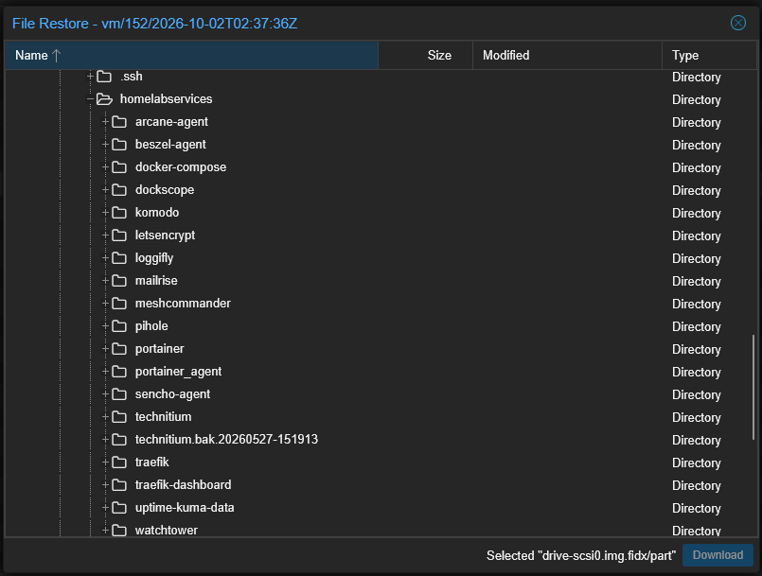The height and width of the screenshot is (576, 762).
Task: Click the letsencrypt folder icon
Action: tap(119, 236)
